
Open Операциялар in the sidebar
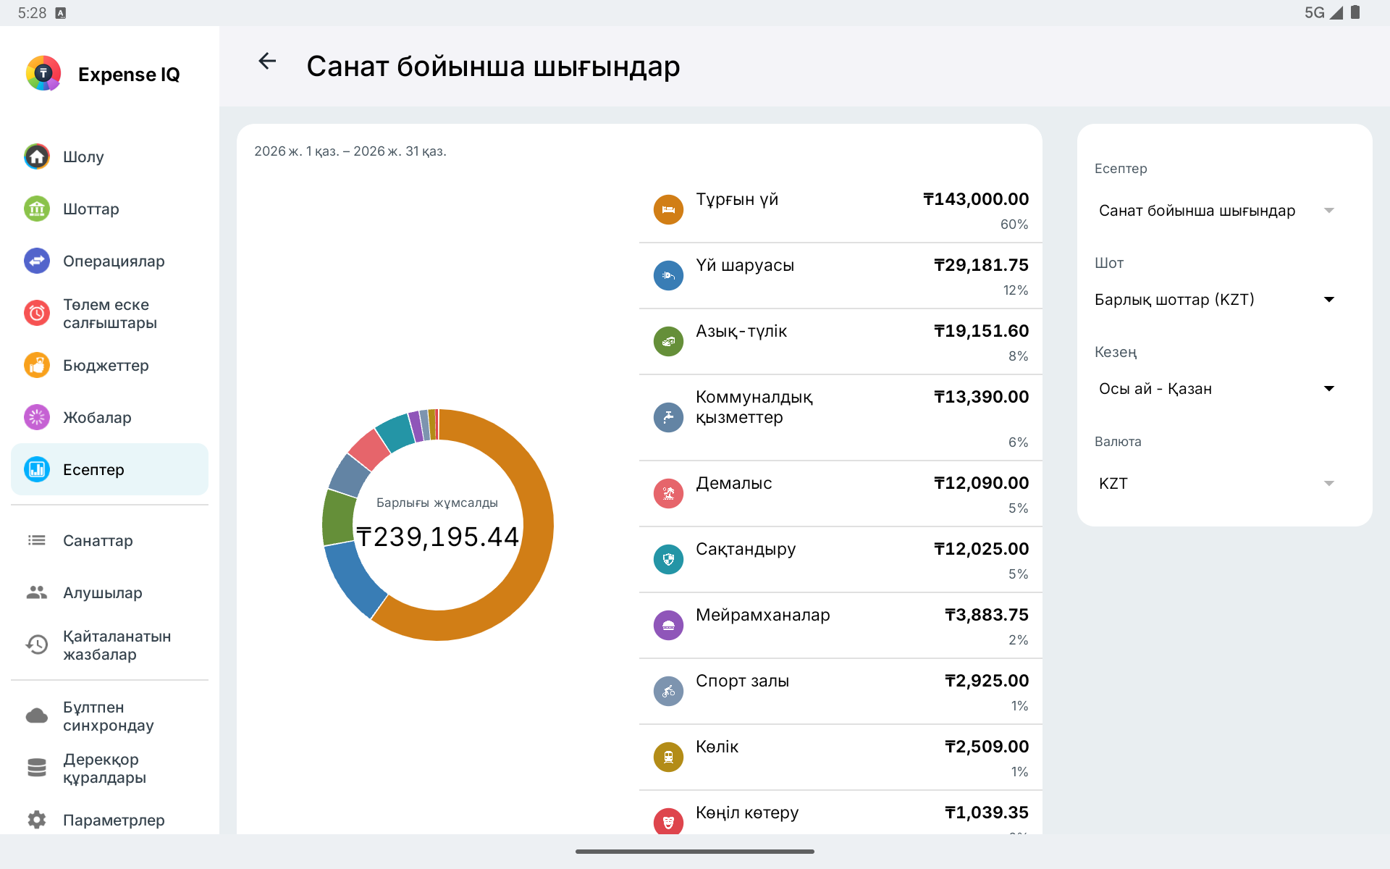point(109,261)
